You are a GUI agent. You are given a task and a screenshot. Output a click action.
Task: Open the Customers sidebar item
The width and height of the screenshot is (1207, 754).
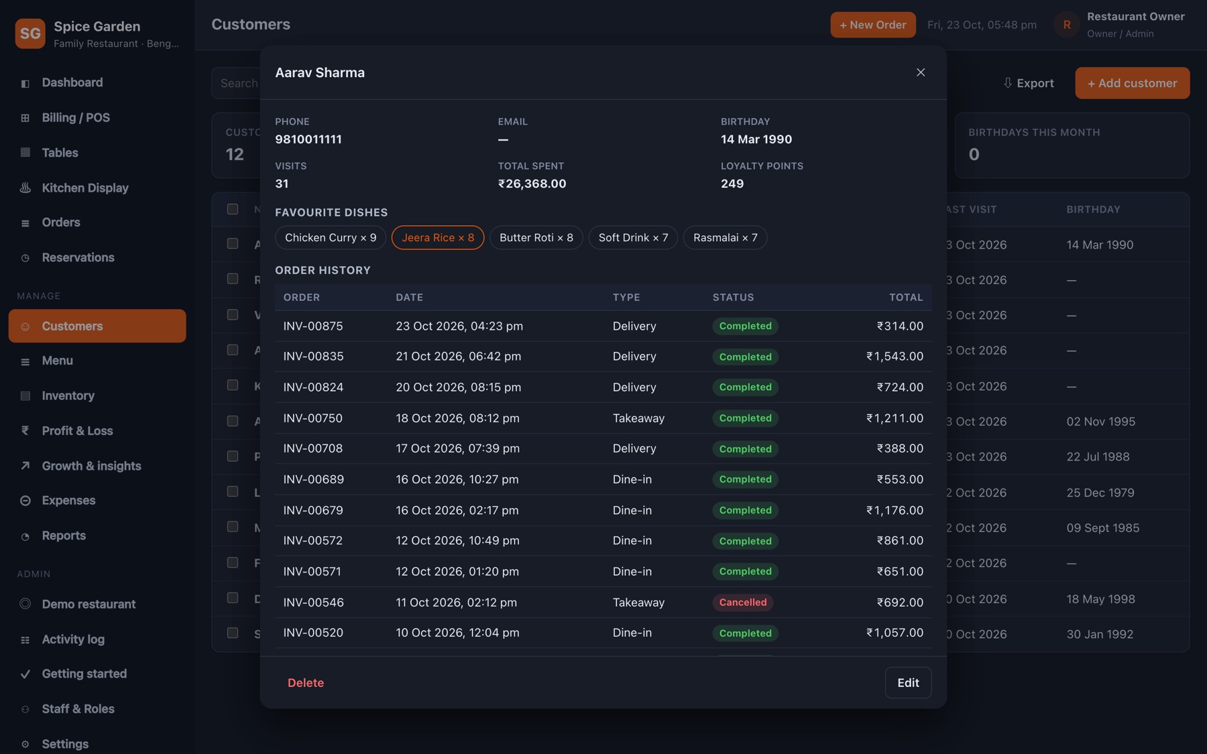tap(97, 326)
